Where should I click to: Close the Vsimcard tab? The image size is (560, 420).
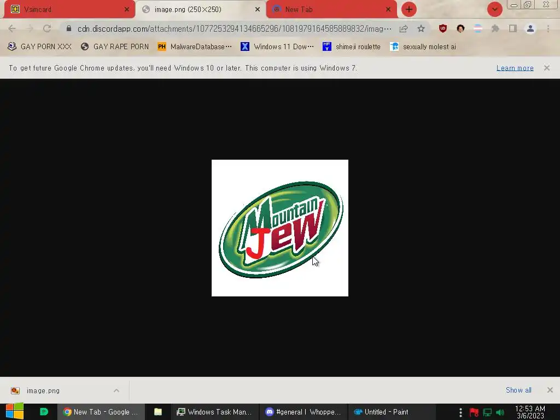click(x=127, y=10)
